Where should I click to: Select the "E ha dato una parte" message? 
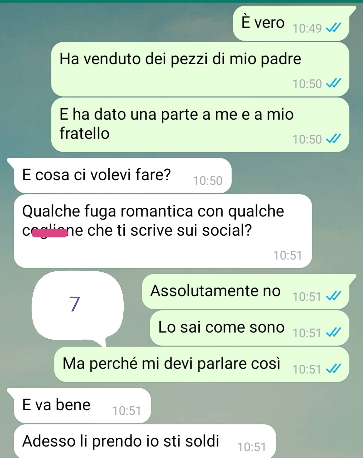tap(200, 125)
